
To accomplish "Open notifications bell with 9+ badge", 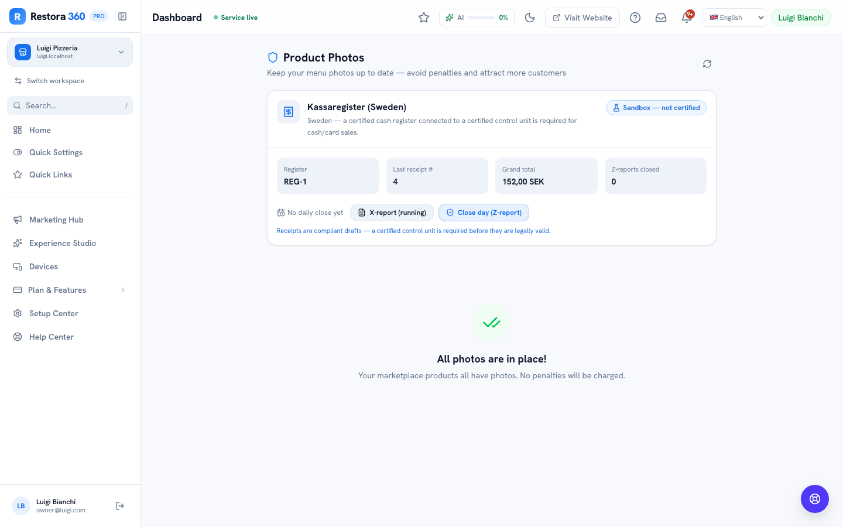I will point(687,17).
